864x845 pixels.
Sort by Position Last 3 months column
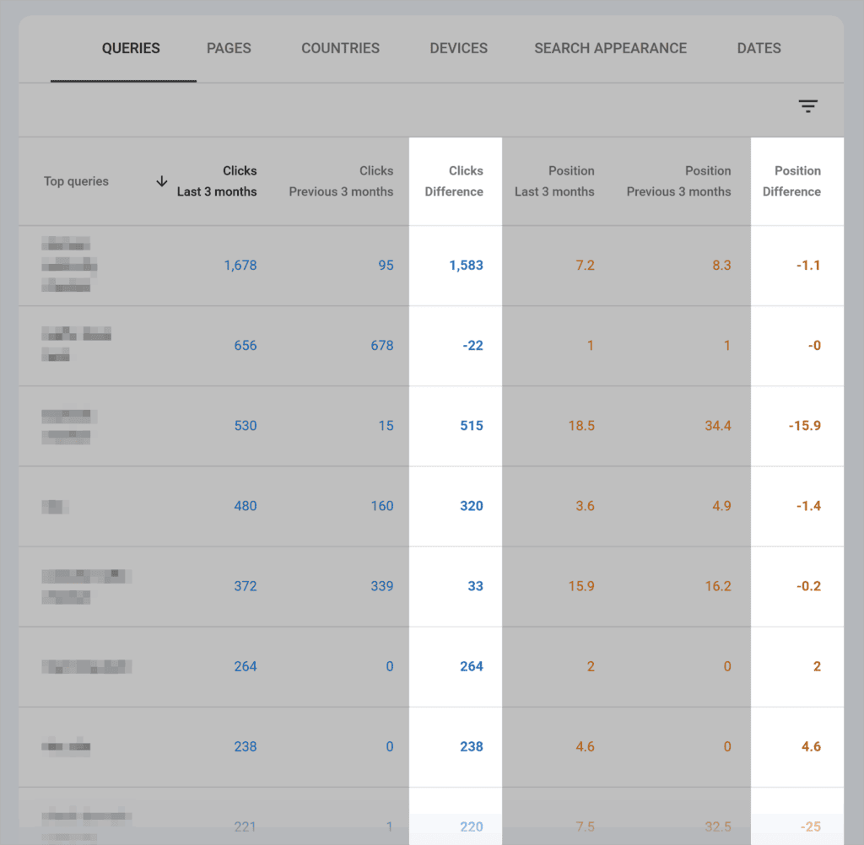pyautogui.click(x=554, y=180)
